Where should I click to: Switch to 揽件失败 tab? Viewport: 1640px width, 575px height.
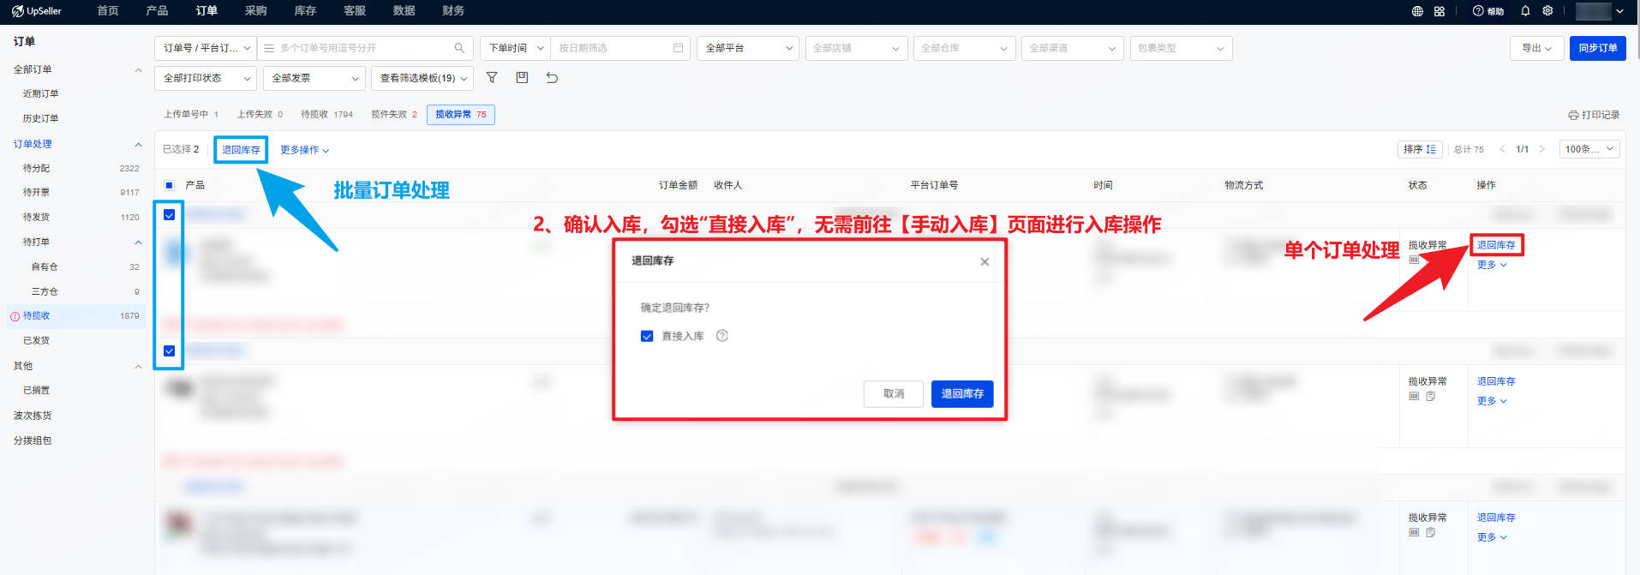coord(394,115)
